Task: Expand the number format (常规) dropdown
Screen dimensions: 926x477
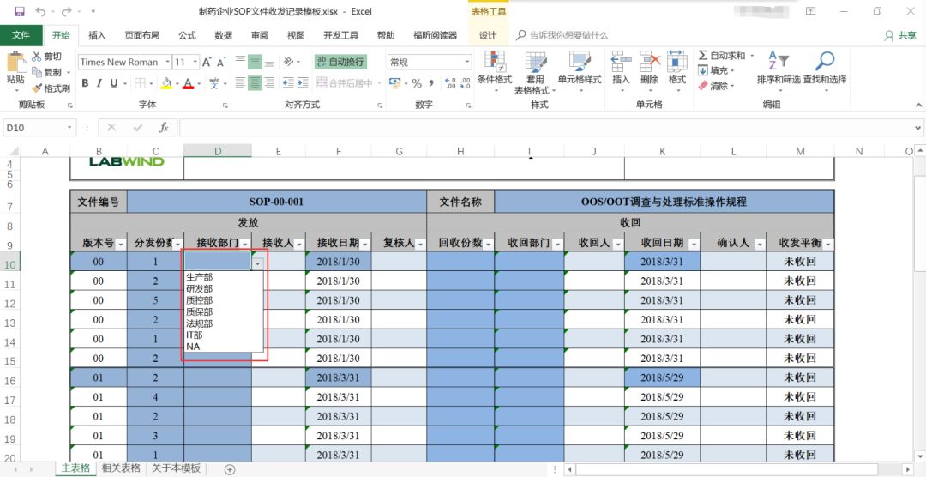Action: tap(467, 63)
